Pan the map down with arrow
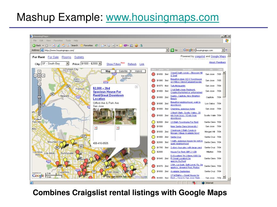277x207 pixels. point(39,79)
